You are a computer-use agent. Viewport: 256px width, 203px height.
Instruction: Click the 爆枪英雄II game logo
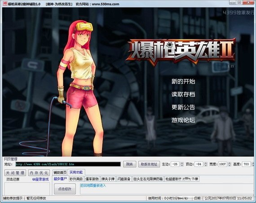[x=181, y=52]
